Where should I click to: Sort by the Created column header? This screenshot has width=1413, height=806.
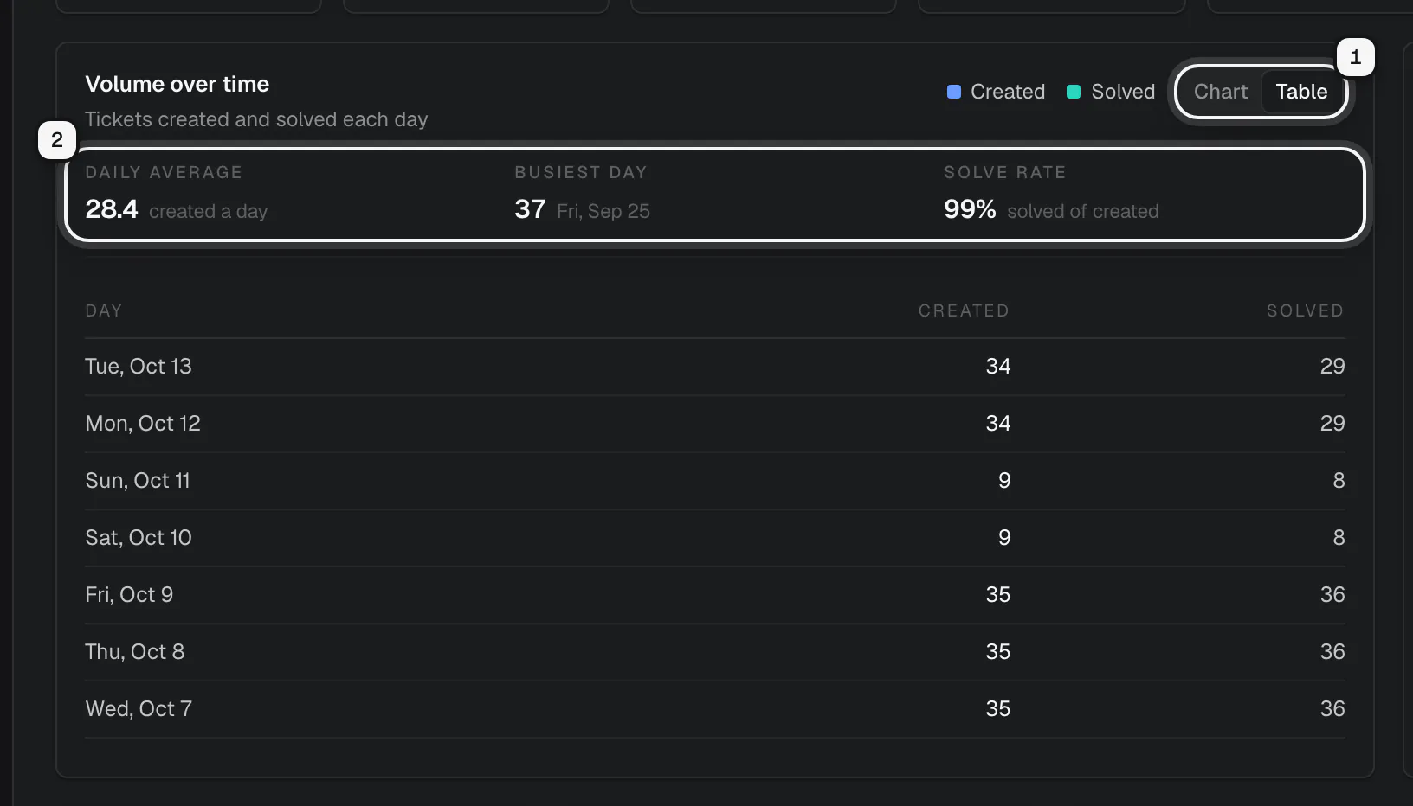[964, 310]
